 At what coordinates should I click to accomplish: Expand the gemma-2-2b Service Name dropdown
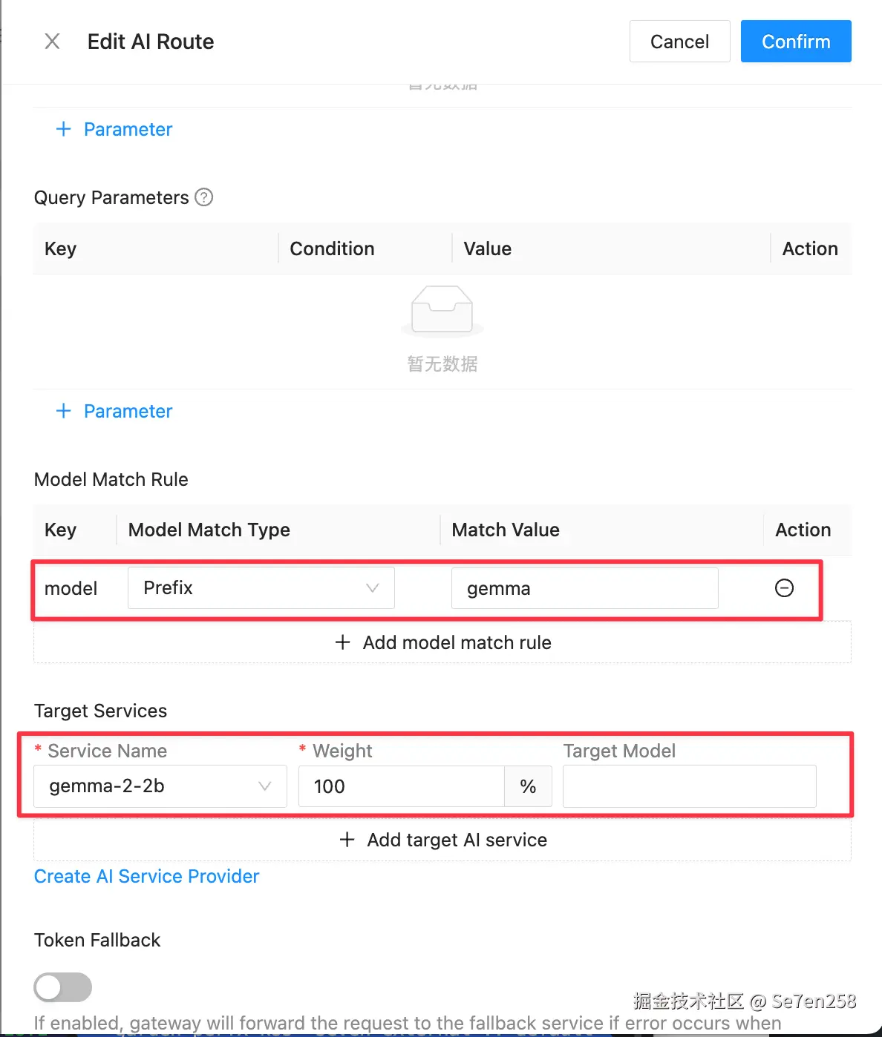point(160,786)
